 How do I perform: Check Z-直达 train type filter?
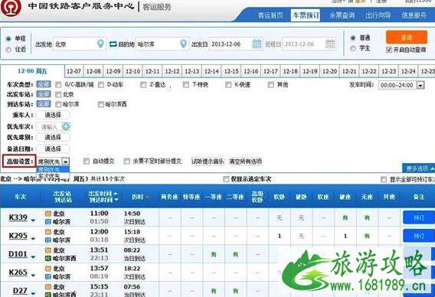pyautogui.click(x=143, y=84)
